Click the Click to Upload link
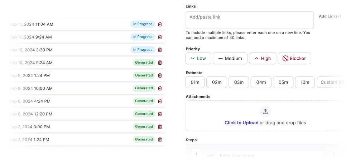This screenshot has width=351, height=164. pos(241,123)
